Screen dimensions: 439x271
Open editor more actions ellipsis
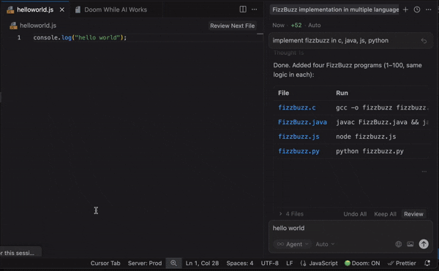point(254,9)
